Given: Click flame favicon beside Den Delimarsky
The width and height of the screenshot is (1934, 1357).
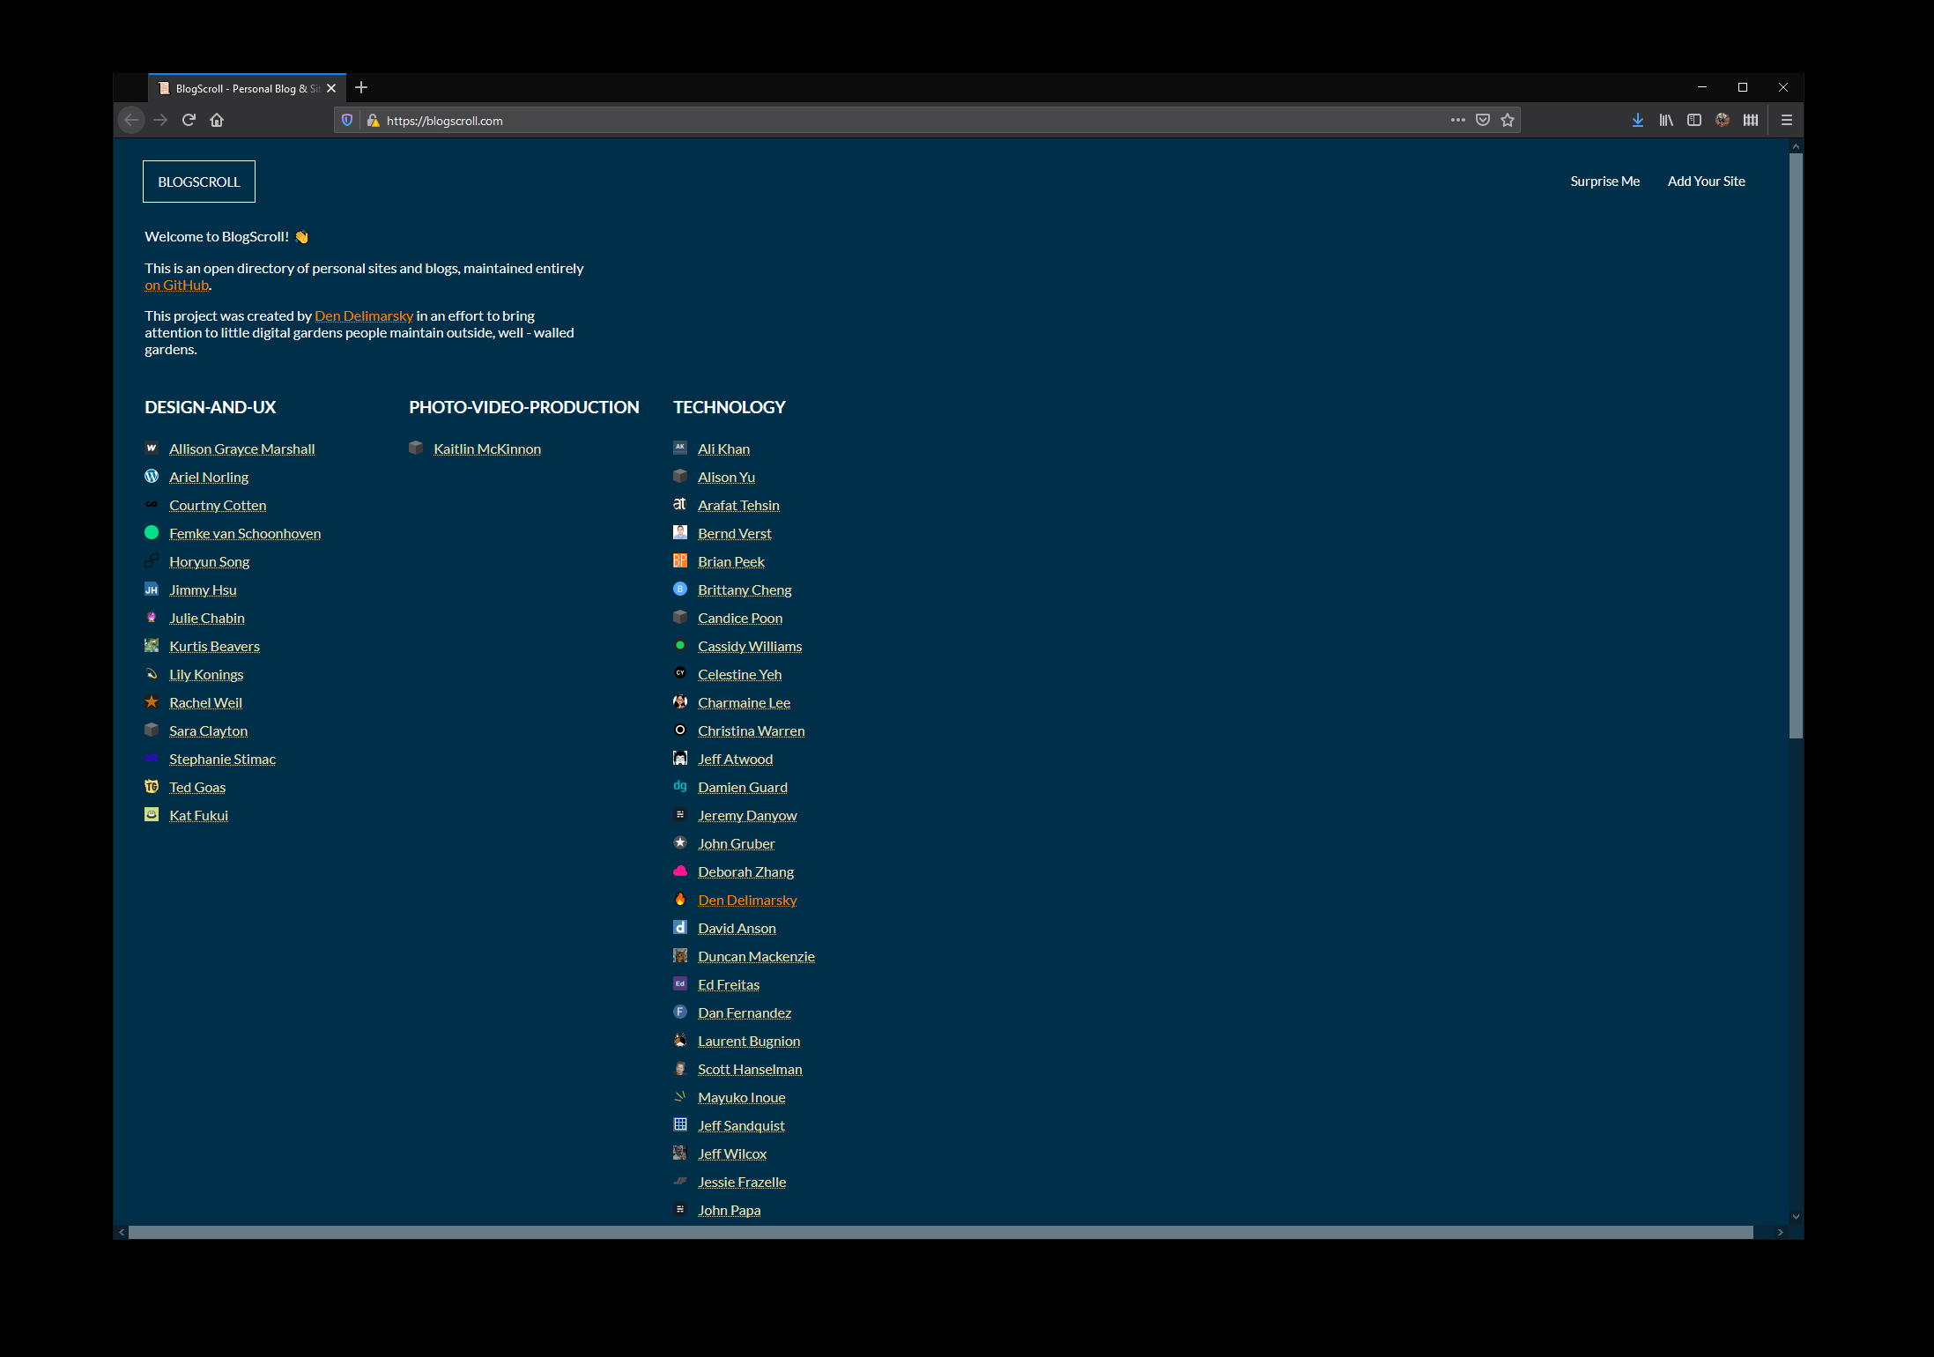Looking at the screenshot, I should (680, 900).
